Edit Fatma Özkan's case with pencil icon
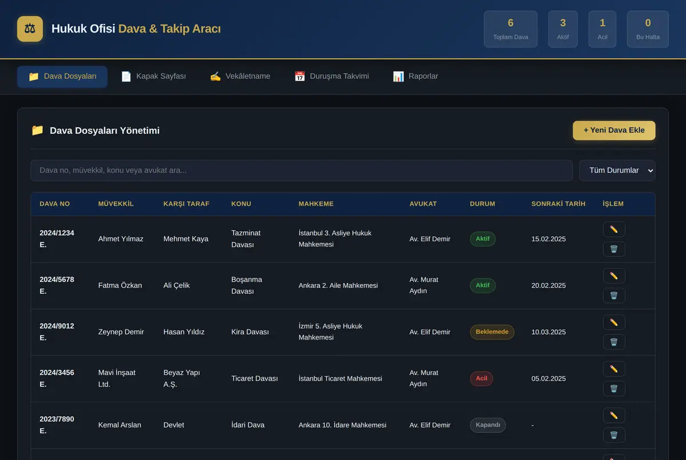Image resolution: width=686 pixels, height=460 pixels. (614, 276)
